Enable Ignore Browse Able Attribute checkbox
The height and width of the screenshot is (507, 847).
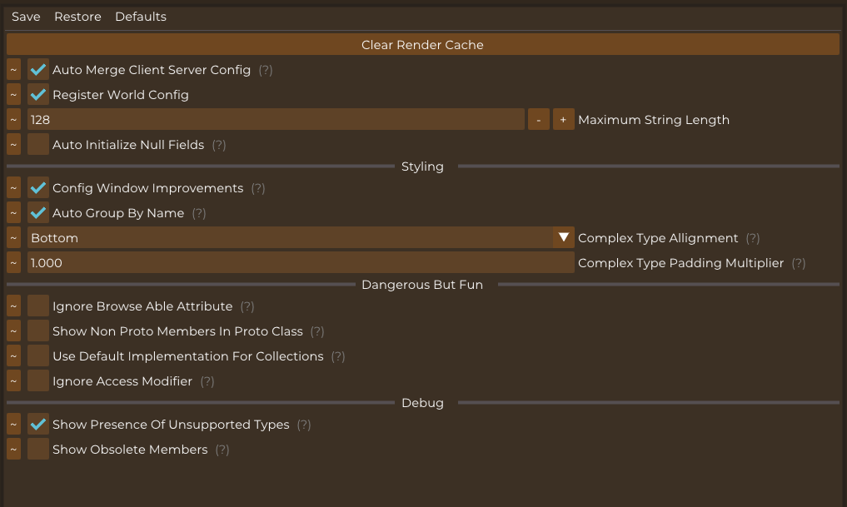(x=38, y=306)
